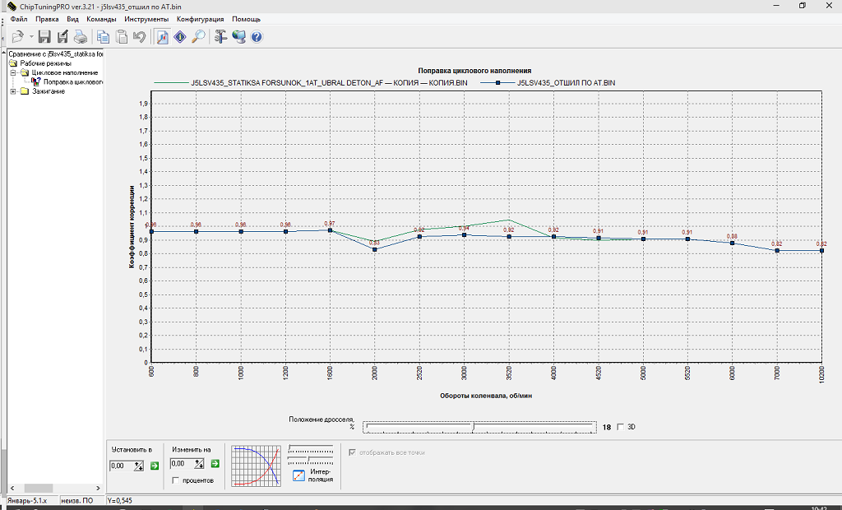Open the dropdown arrow beside Open file icon
The image size is (842, 510).
tap(31, 37)
